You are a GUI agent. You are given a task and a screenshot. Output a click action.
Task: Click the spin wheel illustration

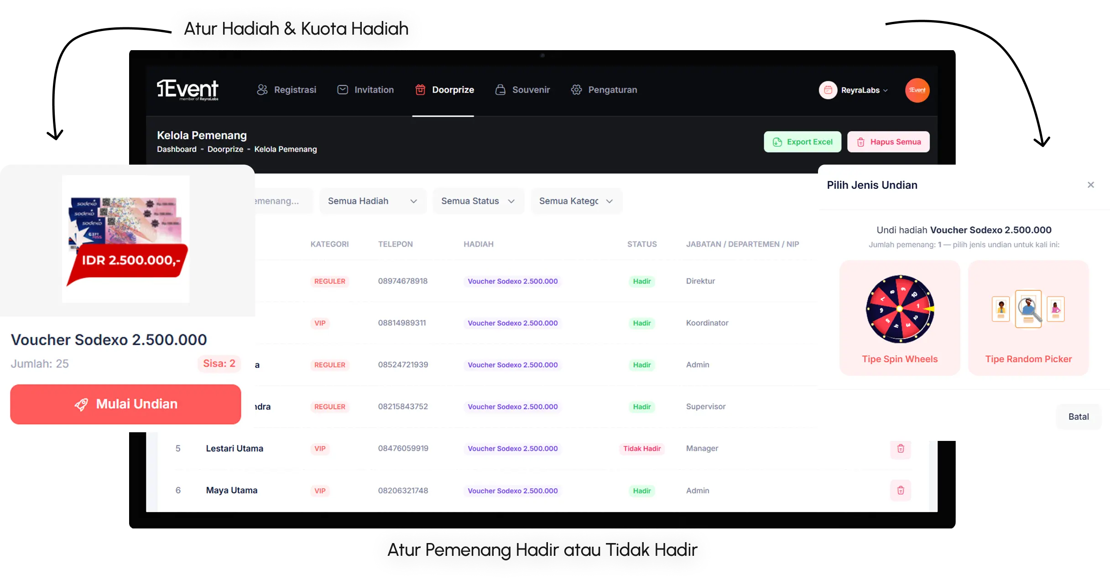[x=900, y=309]
